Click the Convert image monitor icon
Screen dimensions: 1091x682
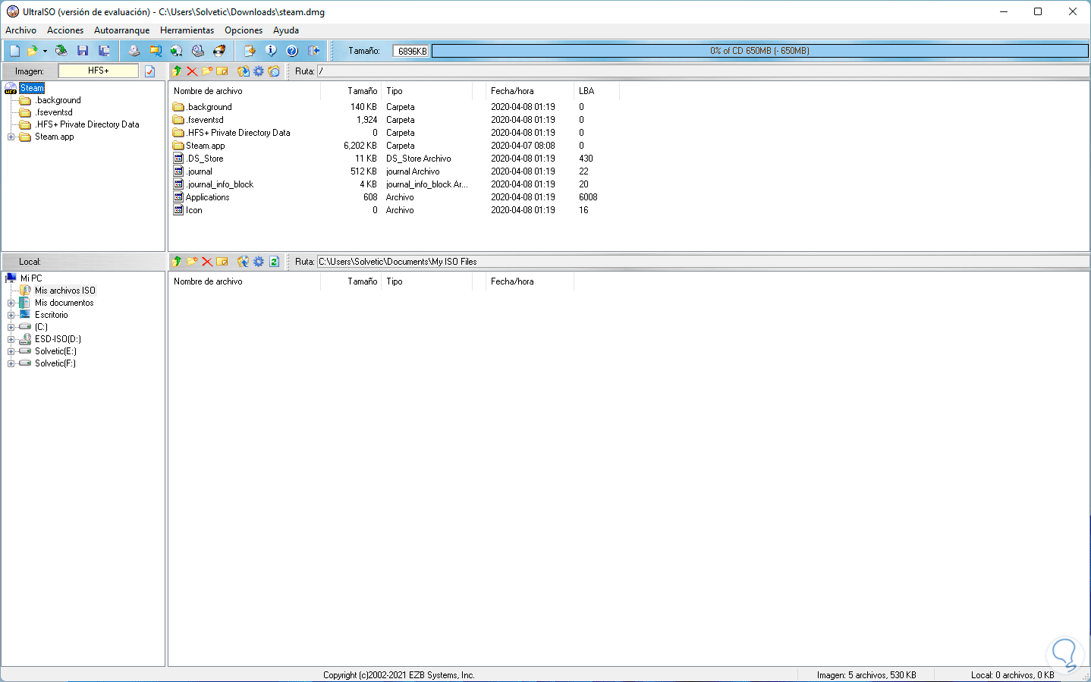click(156, 51)
